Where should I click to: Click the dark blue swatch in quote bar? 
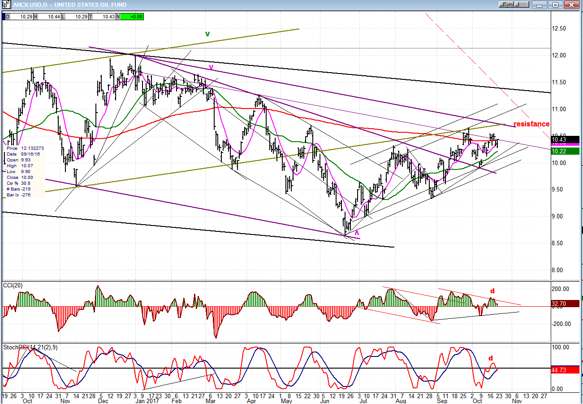(x=4, y=17)
